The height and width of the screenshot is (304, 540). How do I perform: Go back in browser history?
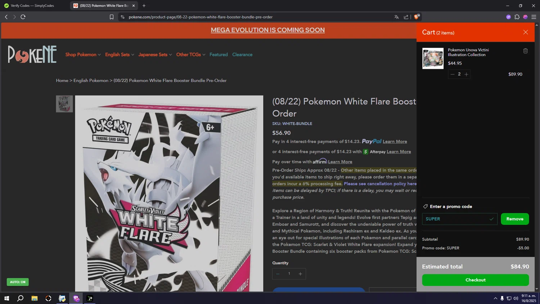pos(6,17)
